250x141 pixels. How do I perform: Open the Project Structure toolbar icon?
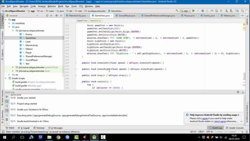pos(237,11)
